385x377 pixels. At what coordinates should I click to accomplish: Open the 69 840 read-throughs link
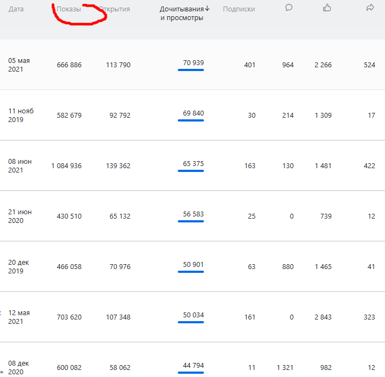click(193, 113)
